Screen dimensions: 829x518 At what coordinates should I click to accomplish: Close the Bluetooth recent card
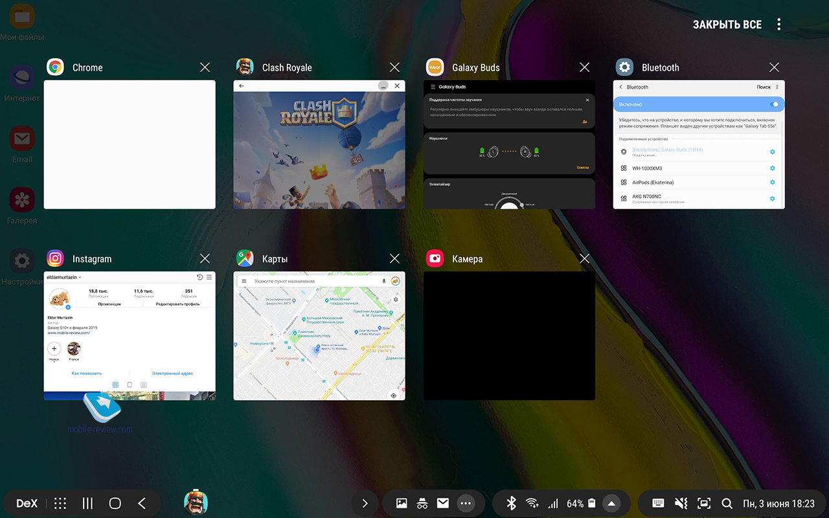[x=775, y=67]
